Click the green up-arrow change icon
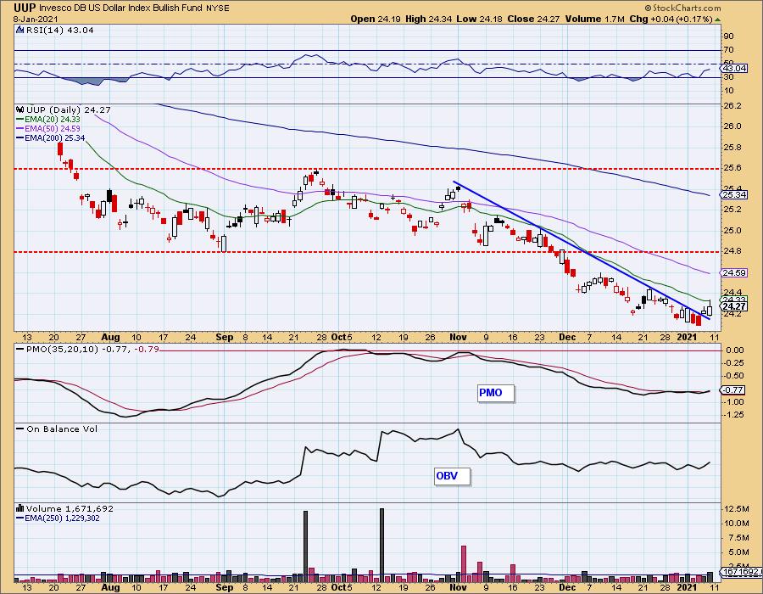Image resolution: width=763 pixels, height=594 pixels. tap(718, 20)
